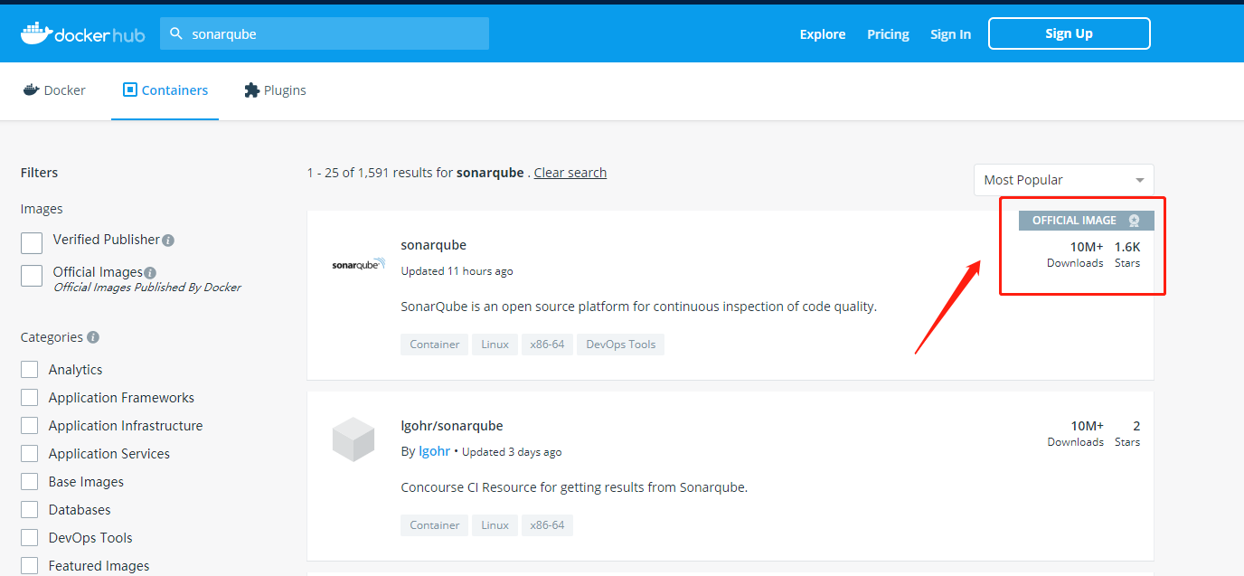The image size is (1244, 576).
Task: Switch to the Containers tab
Action: pyautogui.click(x=165, y=90)
